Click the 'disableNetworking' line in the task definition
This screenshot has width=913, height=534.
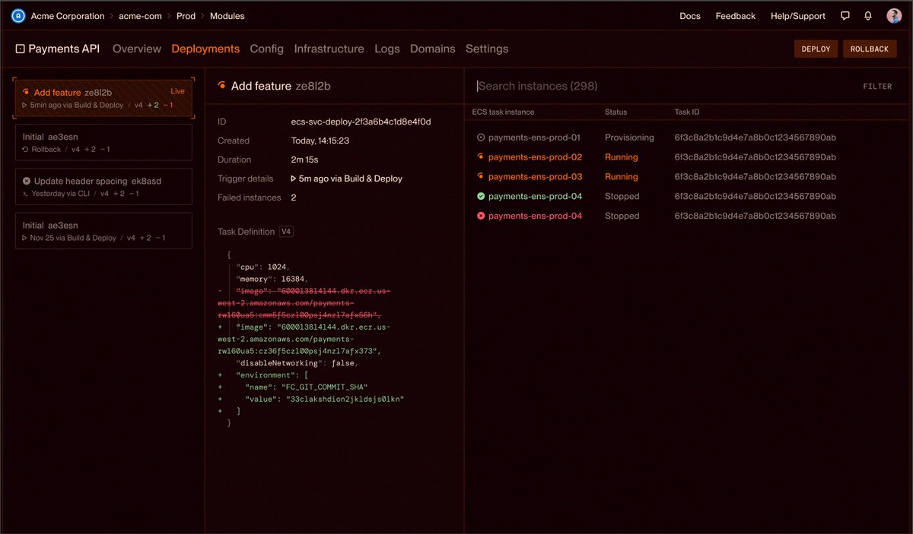[x=297, y=363]
